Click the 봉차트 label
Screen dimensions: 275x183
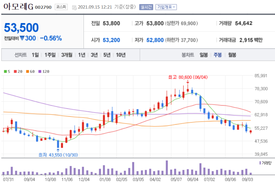[188, 55]
